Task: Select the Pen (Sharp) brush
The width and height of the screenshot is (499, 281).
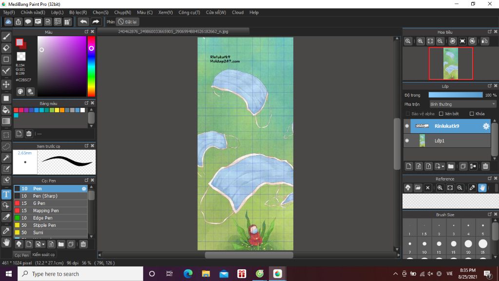Action: tap(51, 196)
